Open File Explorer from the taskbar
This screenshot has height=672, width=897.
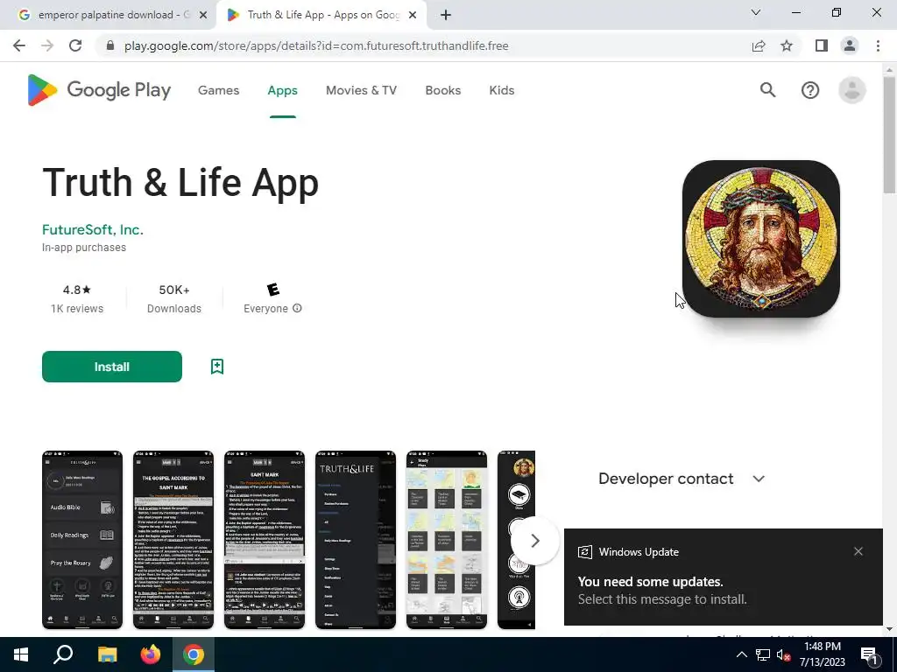[x=107, y=654]
